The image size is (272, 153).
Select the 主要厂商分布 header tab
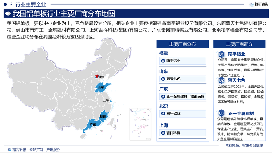[x=182, y=44]
